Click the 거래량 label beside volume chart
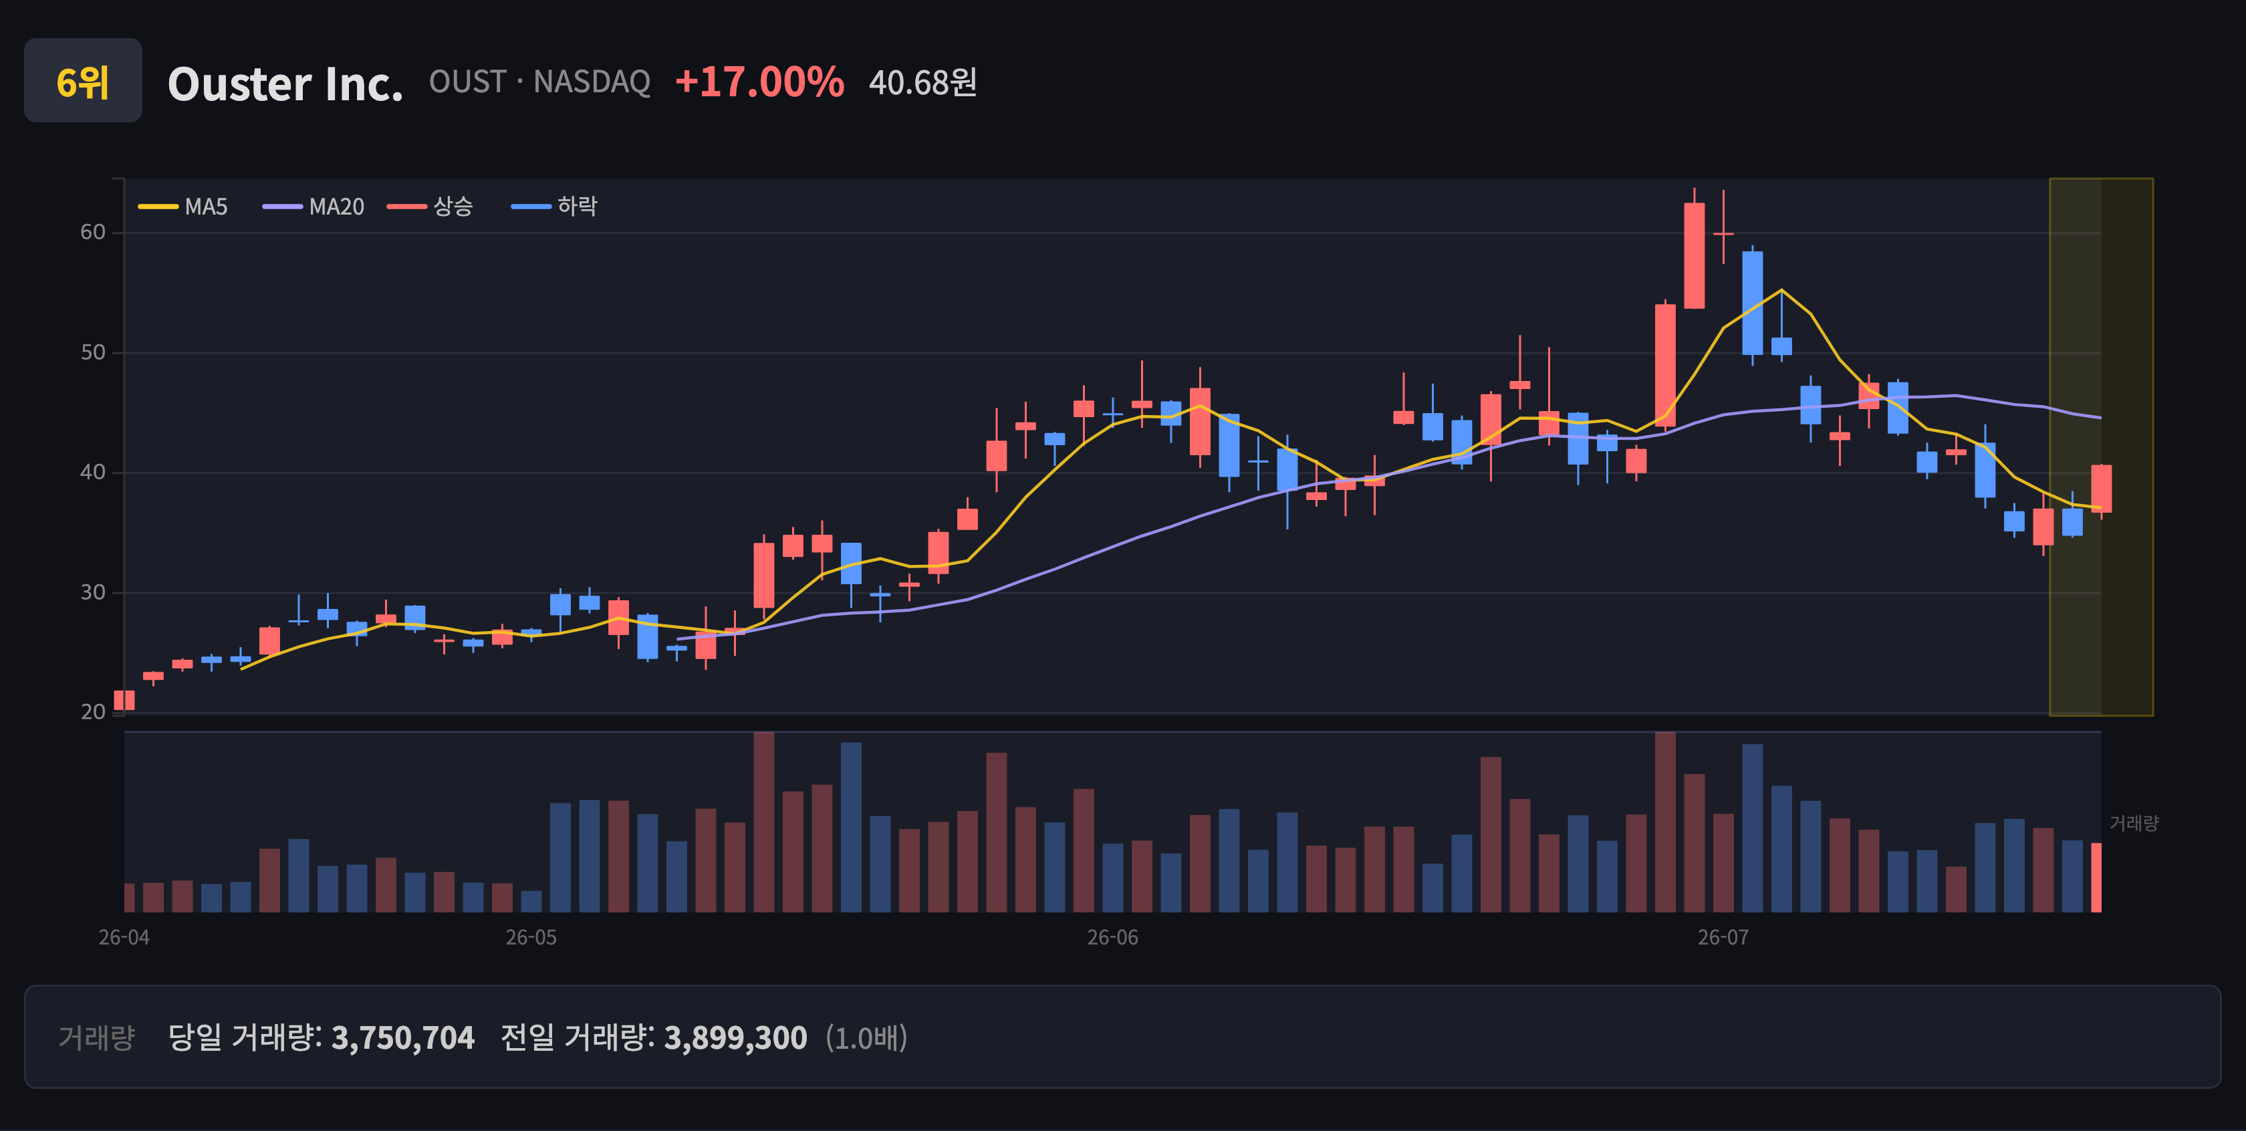This screenshot has width=2246, height=1131. pyautogui.click(x=2134, y=823)
